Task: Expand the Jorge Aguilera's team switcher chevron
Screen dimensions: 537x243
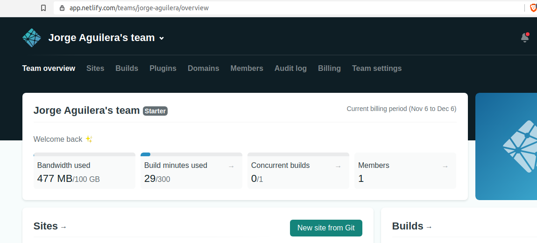Action: 162,38
